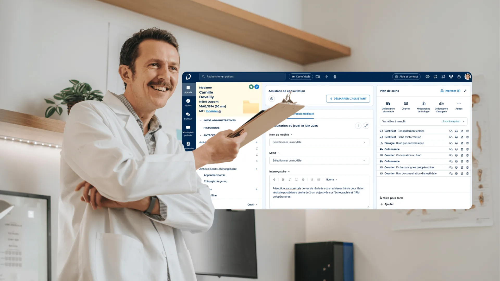Expand the Plan de soins panel
500x281 pixels.
(x=465, y=91)
